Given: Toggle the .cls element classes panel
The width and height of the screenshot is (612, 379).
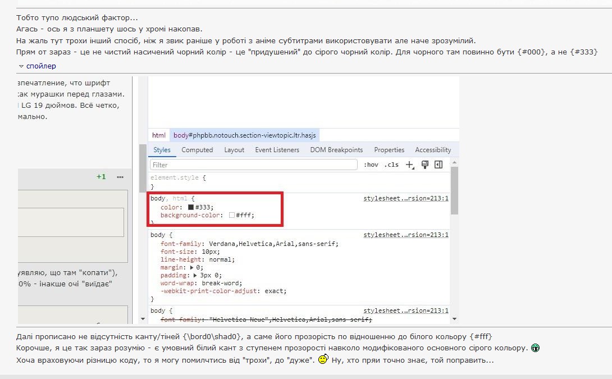Looking at the screenshot, I should pos(391,165).
